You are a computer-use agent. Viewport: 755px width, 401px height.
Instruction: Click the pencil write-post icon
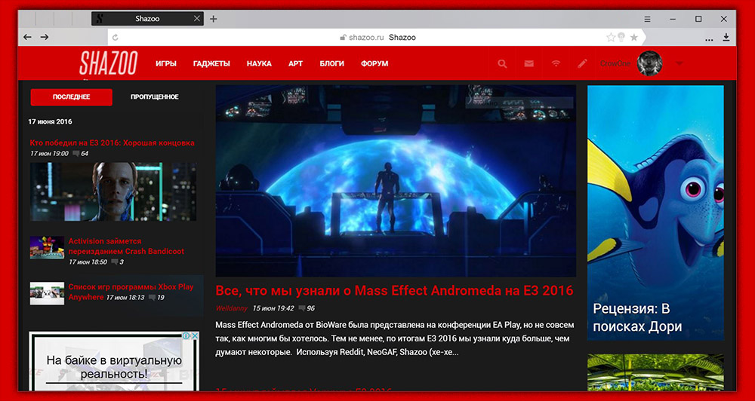(x=583, y=63)
